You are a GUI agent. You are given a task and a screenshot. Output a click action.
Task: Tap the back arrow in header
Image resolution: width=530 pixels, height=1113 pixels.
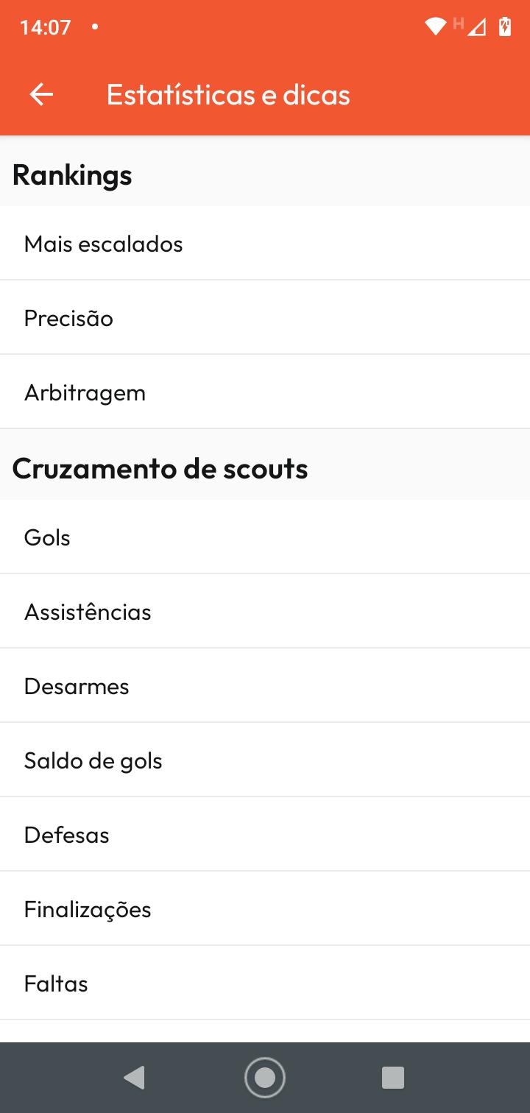coord(41,95)
